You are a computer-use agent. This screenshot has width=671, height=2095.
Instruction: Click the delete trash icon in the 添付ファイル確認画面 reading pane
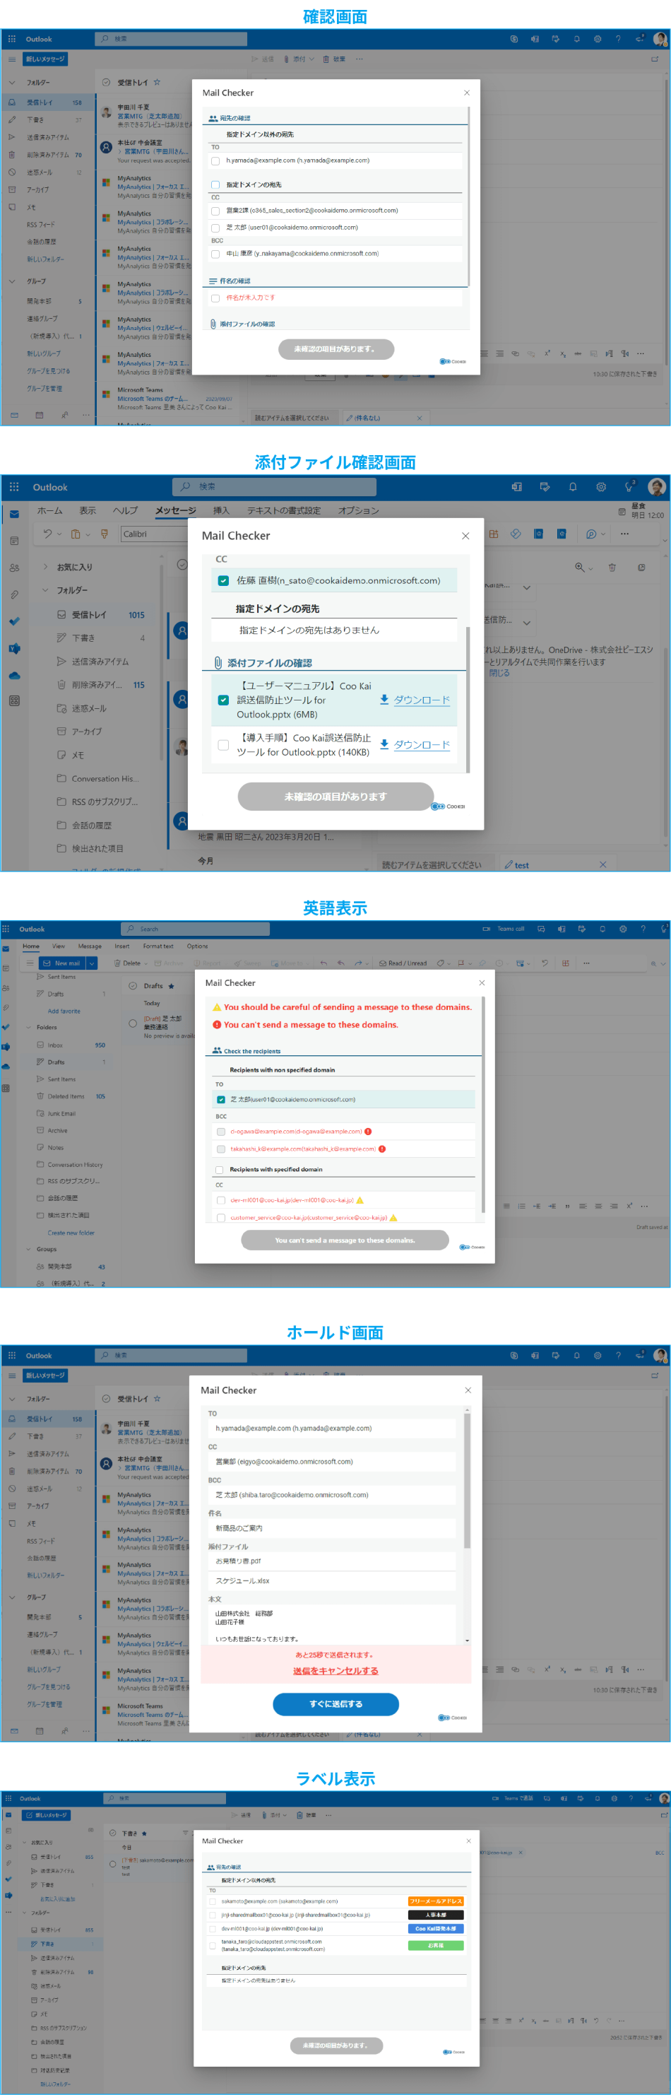[612, 568]
